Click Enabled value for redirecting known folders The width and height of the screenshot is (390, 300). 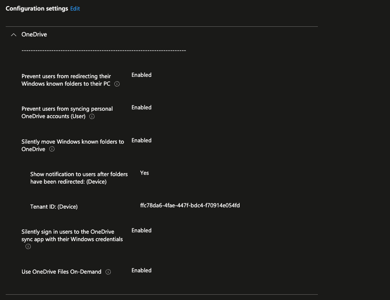pos(141,75)
